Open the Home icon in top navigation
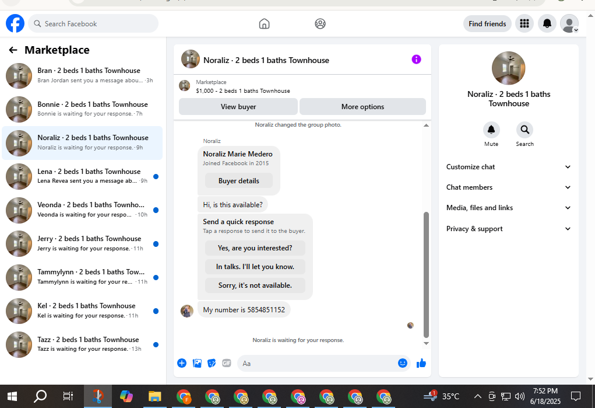Image resolution: width=595 pixels, height=408 pixels. tap(264, 24)
